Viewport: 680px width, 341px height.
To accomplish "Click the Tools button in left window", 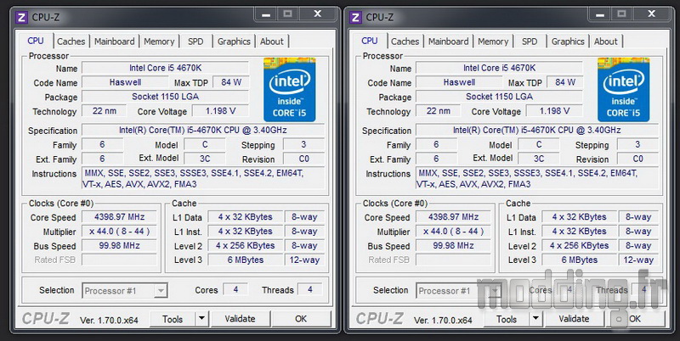I will pos(173,319).
